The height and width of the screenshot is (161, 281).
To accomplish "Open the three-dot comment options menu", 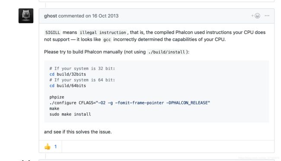I will click(267, 16).
